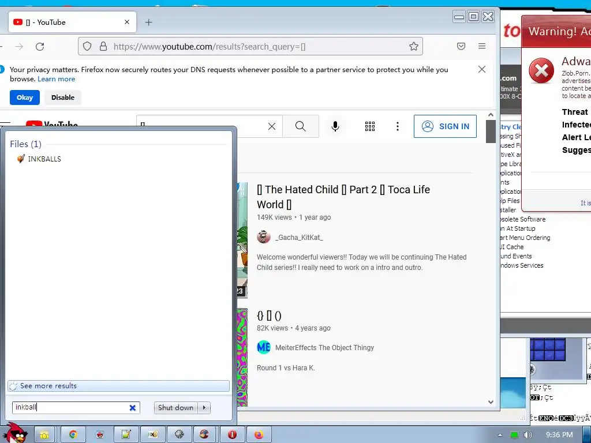Open the Hated Child video thumbnail
This screenshot has height=443, width=591.
pyautogui.click(x=242, y=240)
